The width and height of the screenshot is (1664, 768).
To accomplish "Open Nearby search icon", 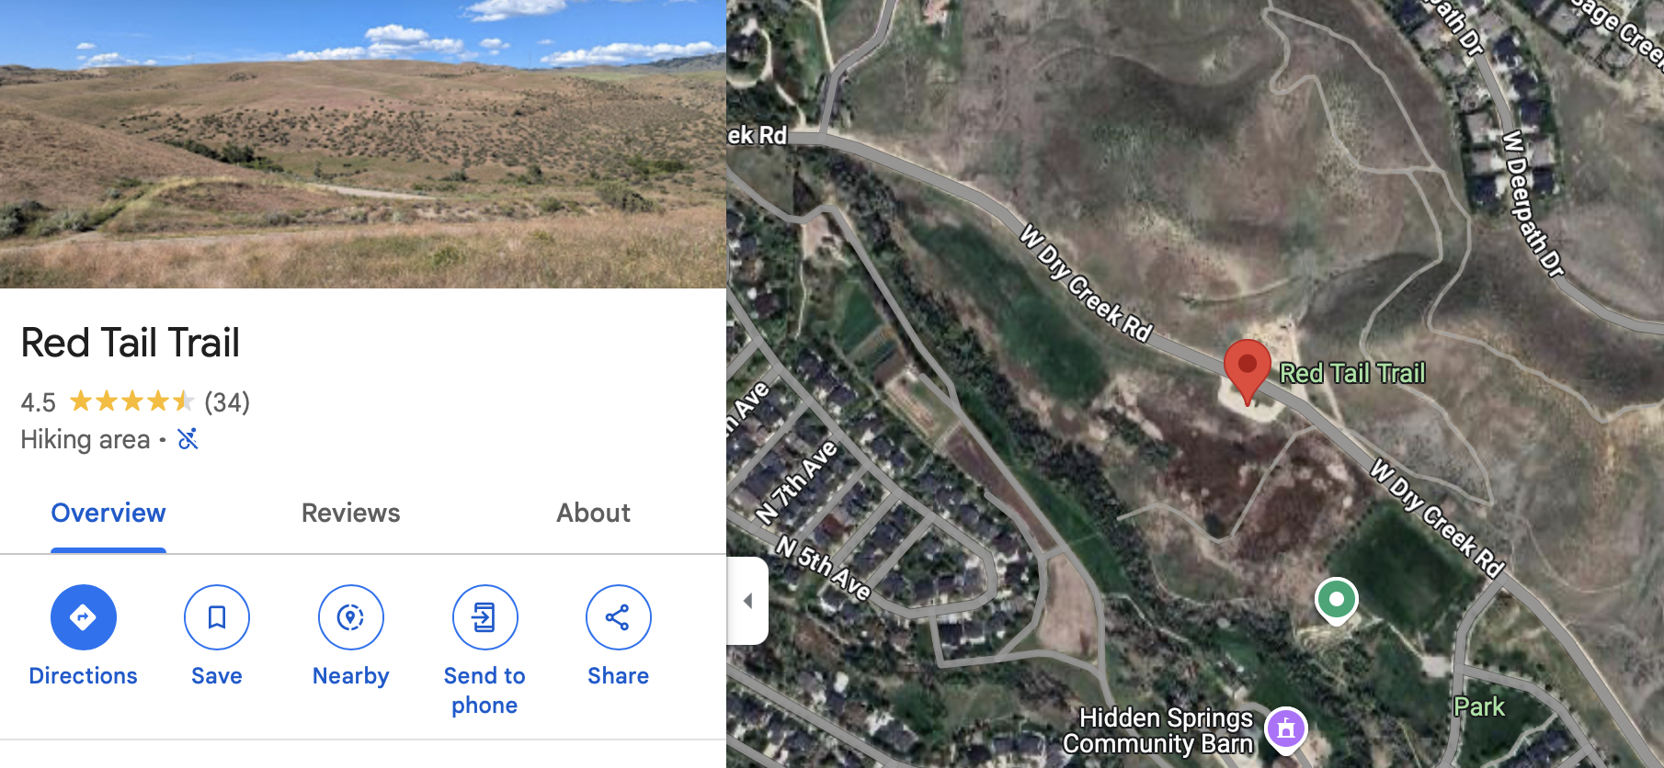I will pyautogui.click(x=351, y=617).
